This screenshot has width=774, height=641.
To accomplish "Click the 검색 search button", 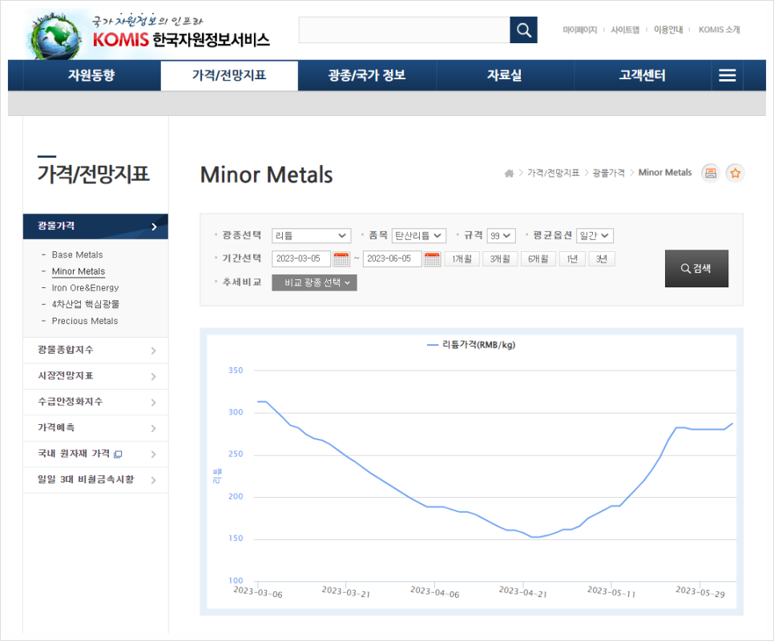I will 696,268.
